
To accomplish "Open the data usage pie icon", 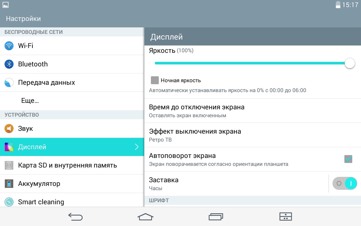I will coord(9,82).
